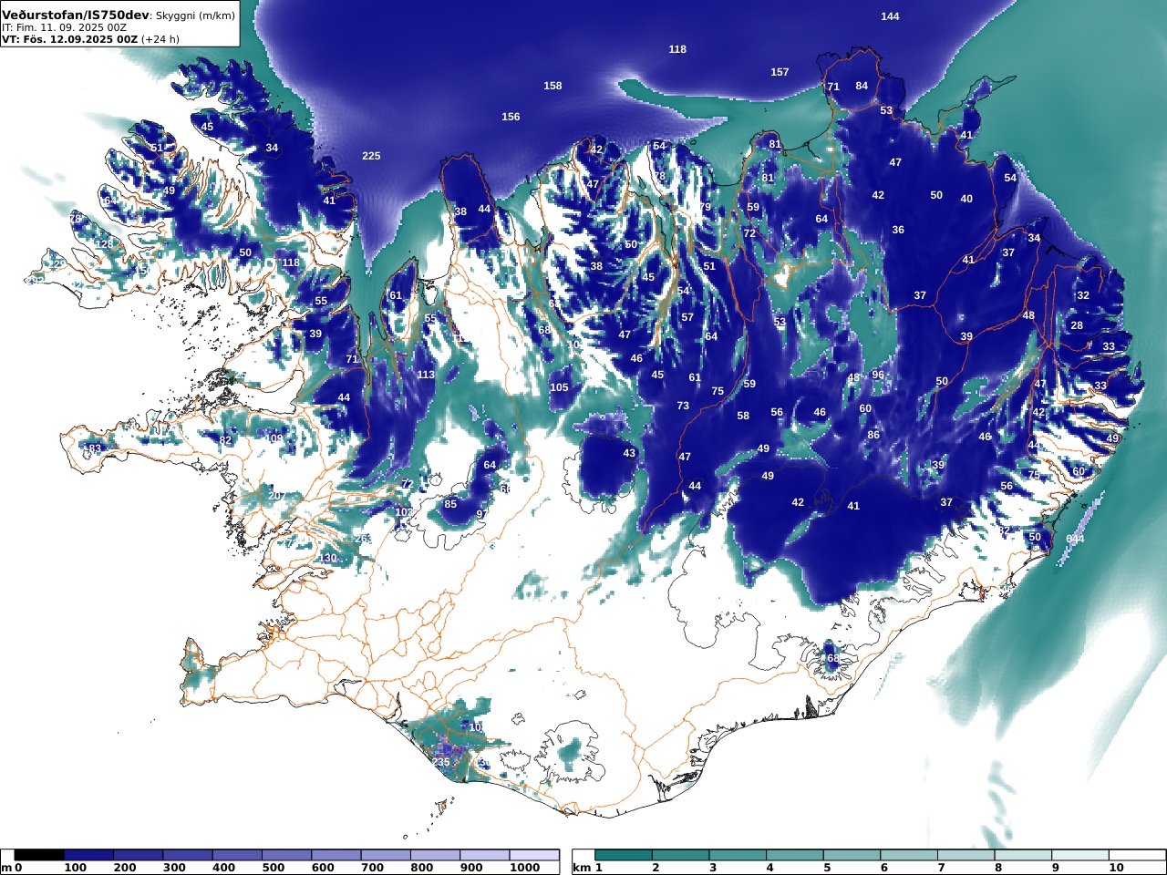The image size is (1167, 875).
Task: Click the 43 value on the central glacier
Action: pos(629,453)
